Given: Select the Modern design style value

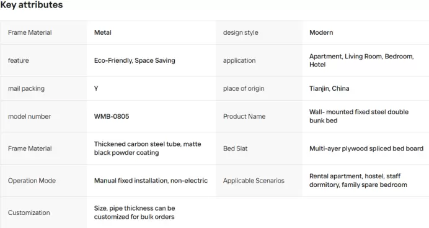Looking at the screenshot, I should tap(321, 32).
